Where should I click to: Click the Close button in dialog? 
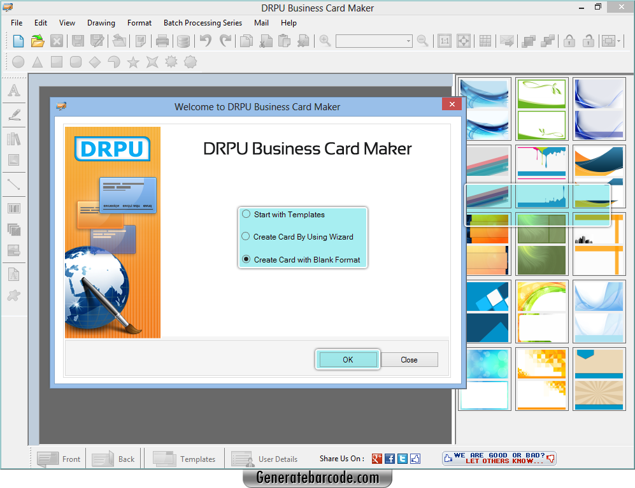409,359
